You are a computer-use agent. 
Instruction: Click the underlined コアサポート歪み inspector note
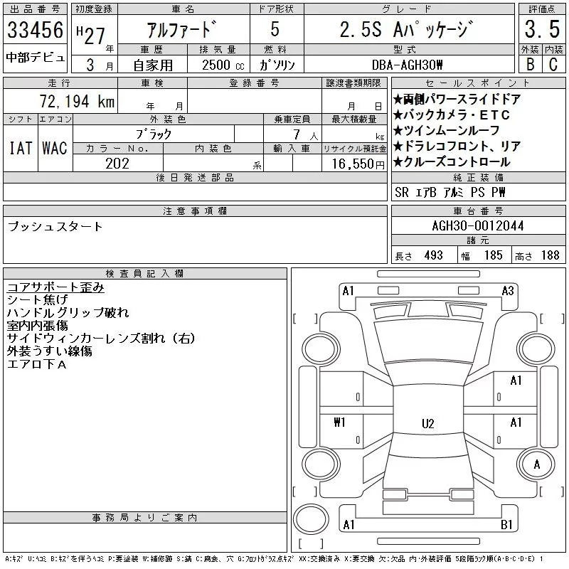click(x=55, y=287)
